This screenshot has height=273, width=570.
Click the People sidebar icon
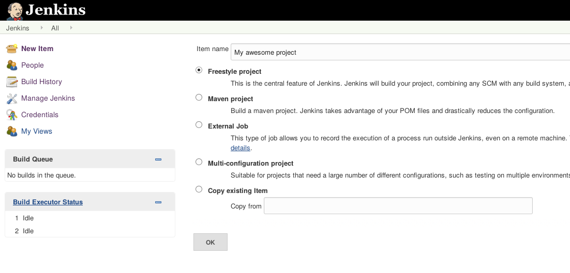(12, 65)
